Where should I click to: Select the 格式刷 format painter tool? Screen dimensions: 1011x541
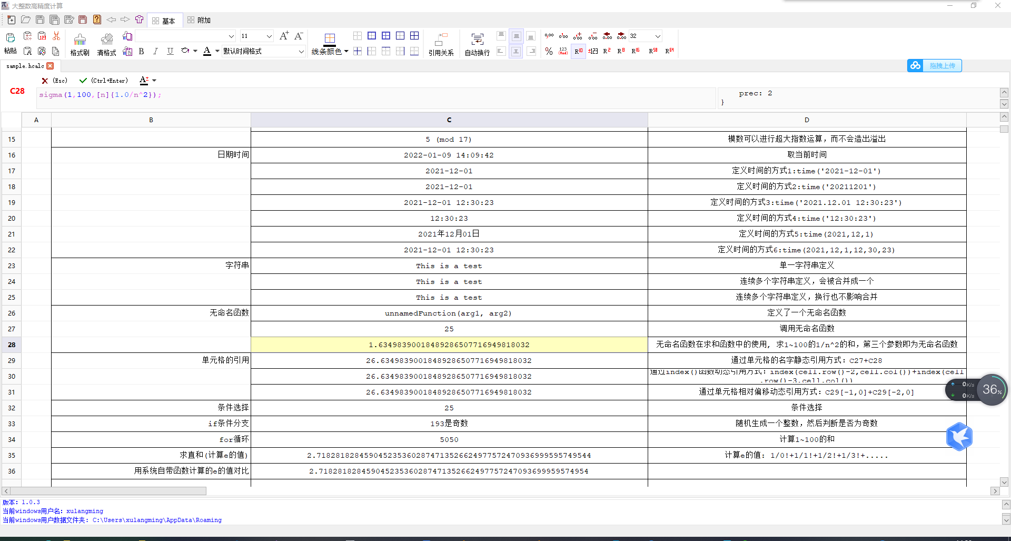click(x=80, y=45)
